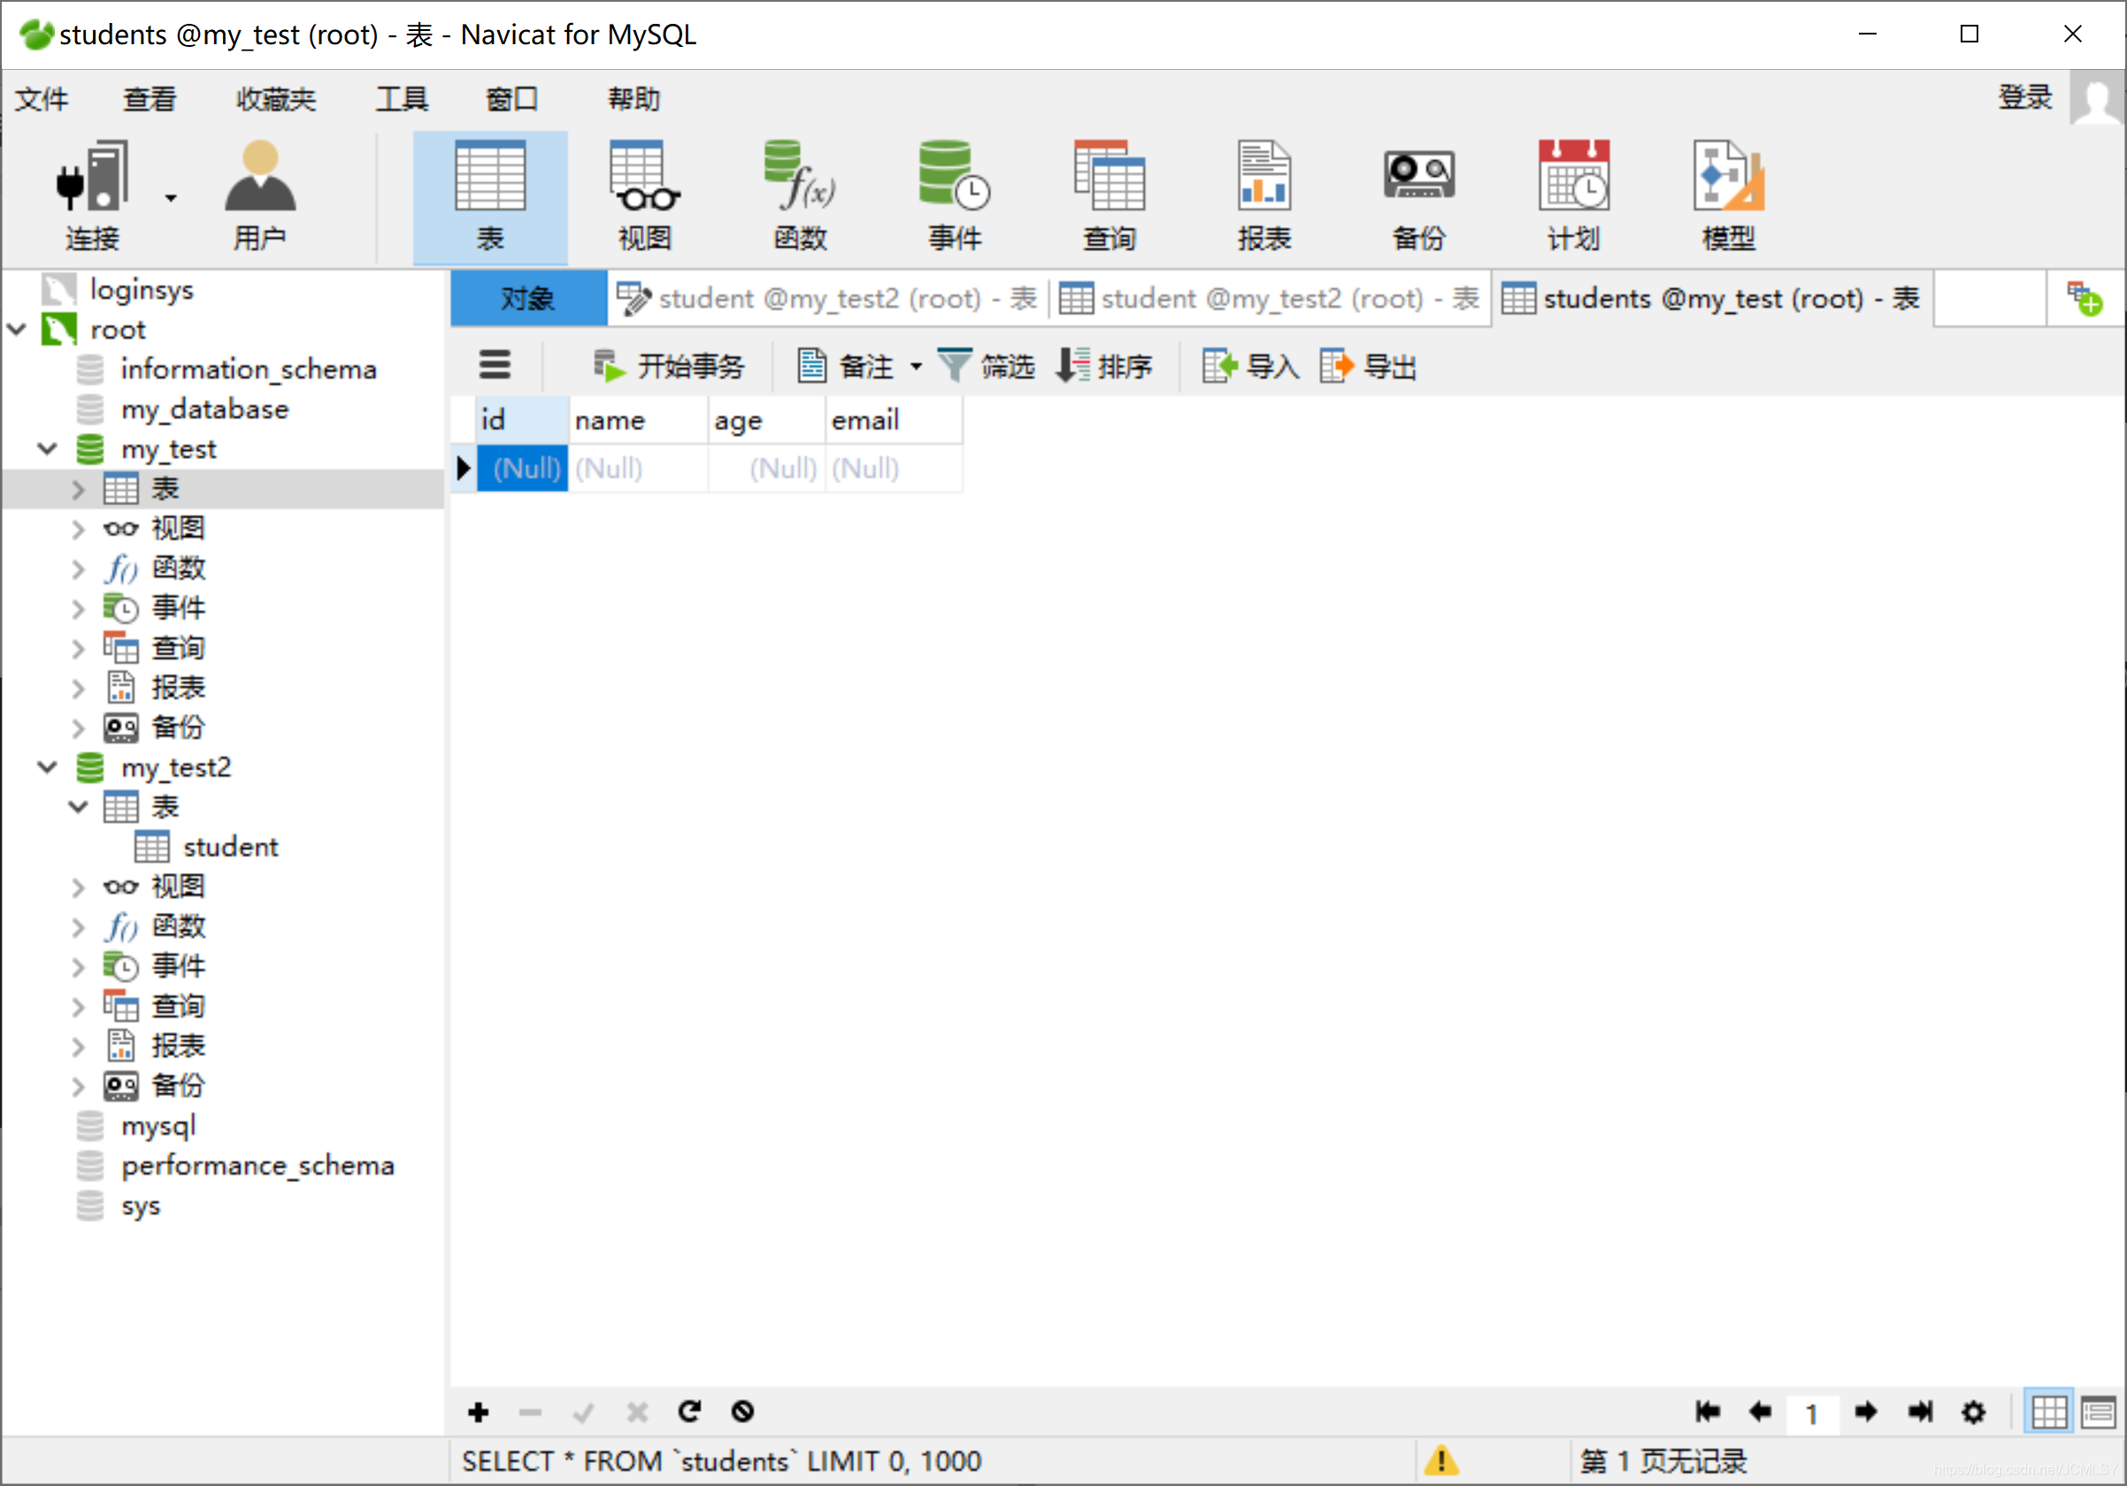Switch to form view mode
2127x1486 pixels.
click(2099, 1412)
